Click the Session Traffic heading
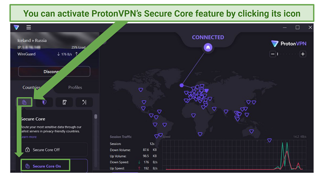Screen dimensions: 321x180 (121, 137)
